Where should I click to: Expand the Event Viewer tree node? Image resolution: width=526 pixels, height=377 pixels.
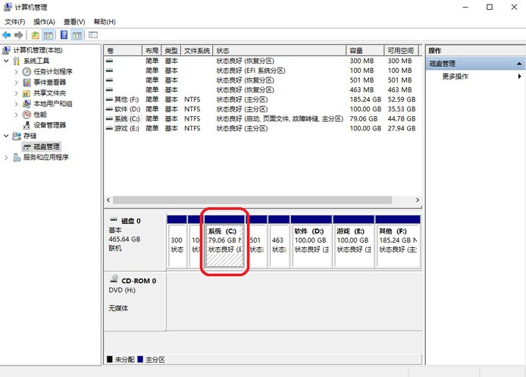click(16, 82)
